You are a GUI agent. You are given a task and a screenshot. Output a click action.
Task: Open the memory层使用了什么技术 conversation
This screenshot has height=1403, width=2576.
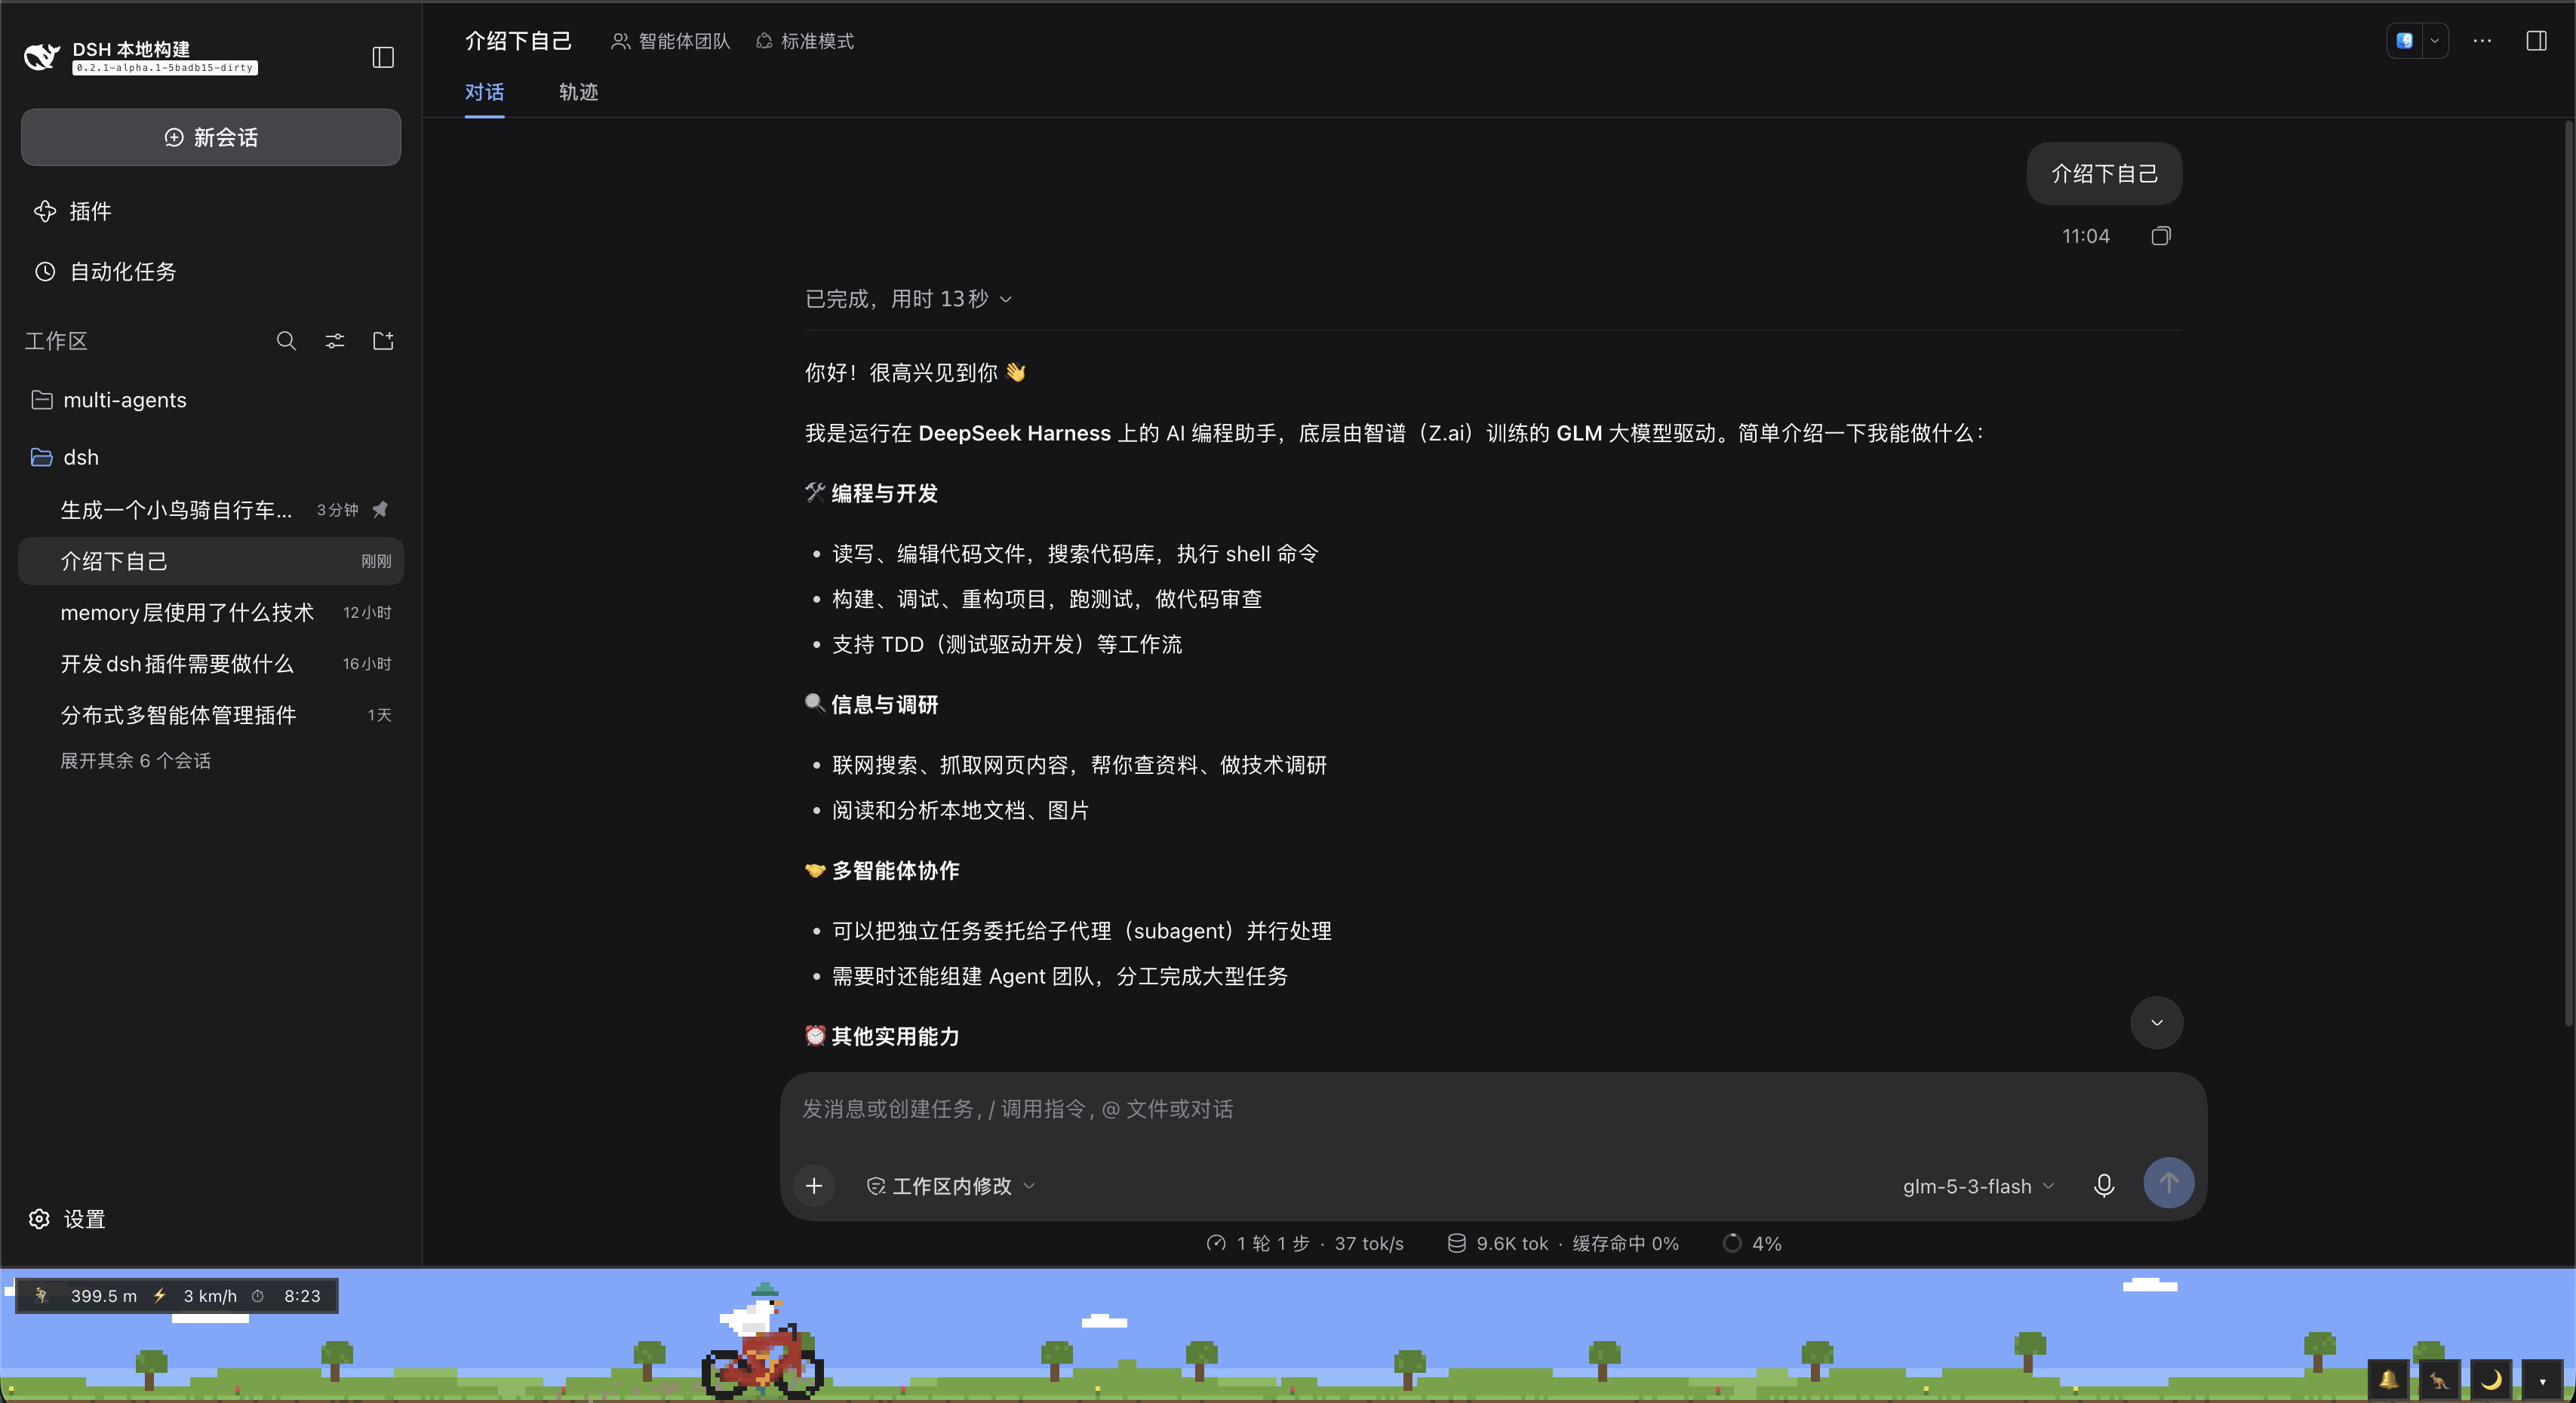coord(211,612)
